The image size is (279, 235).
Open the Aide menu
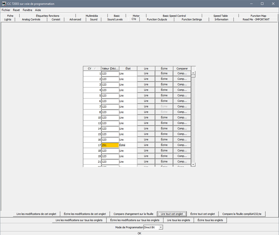[x=38, y=10]
